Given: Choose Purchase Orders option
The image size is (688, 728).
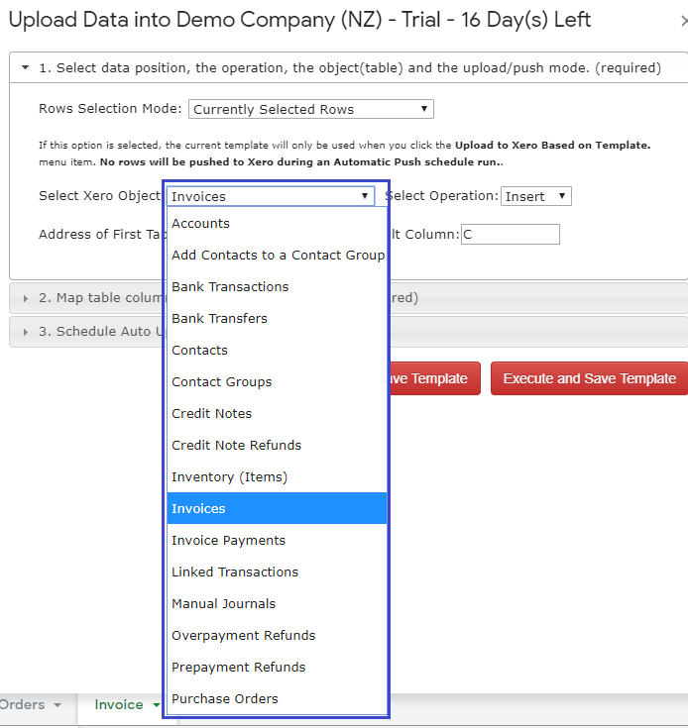Looking at the screenshot, I should 277,698.
